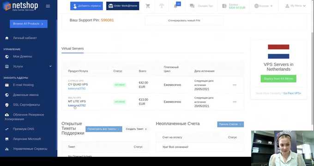Open actions menu for MT LITE VPS
The image size is (314, 166).
click(235, 102)
